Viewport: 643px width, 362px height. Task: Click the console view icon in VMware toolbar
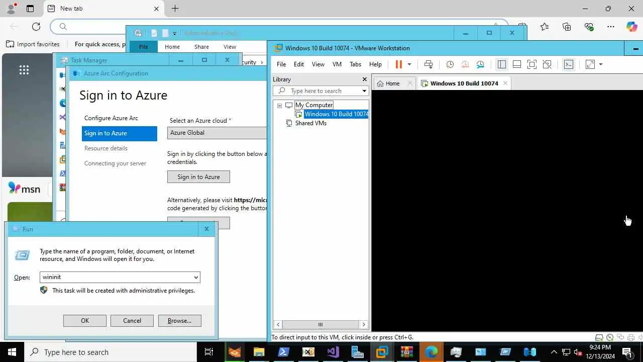coord(569,64)
